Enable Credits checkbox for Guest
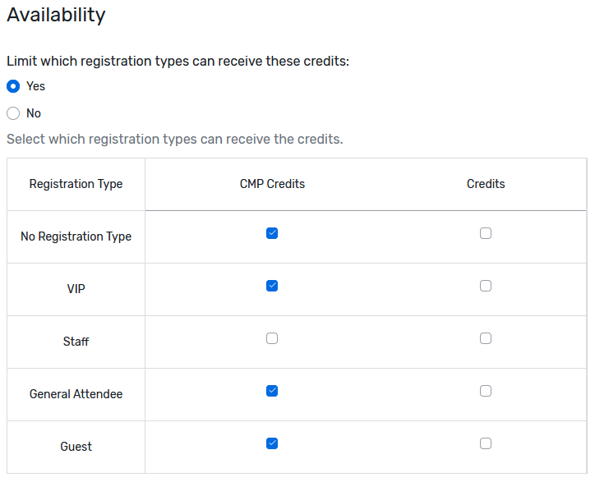This screenshot has height=482, width=595. click(486, 443)
